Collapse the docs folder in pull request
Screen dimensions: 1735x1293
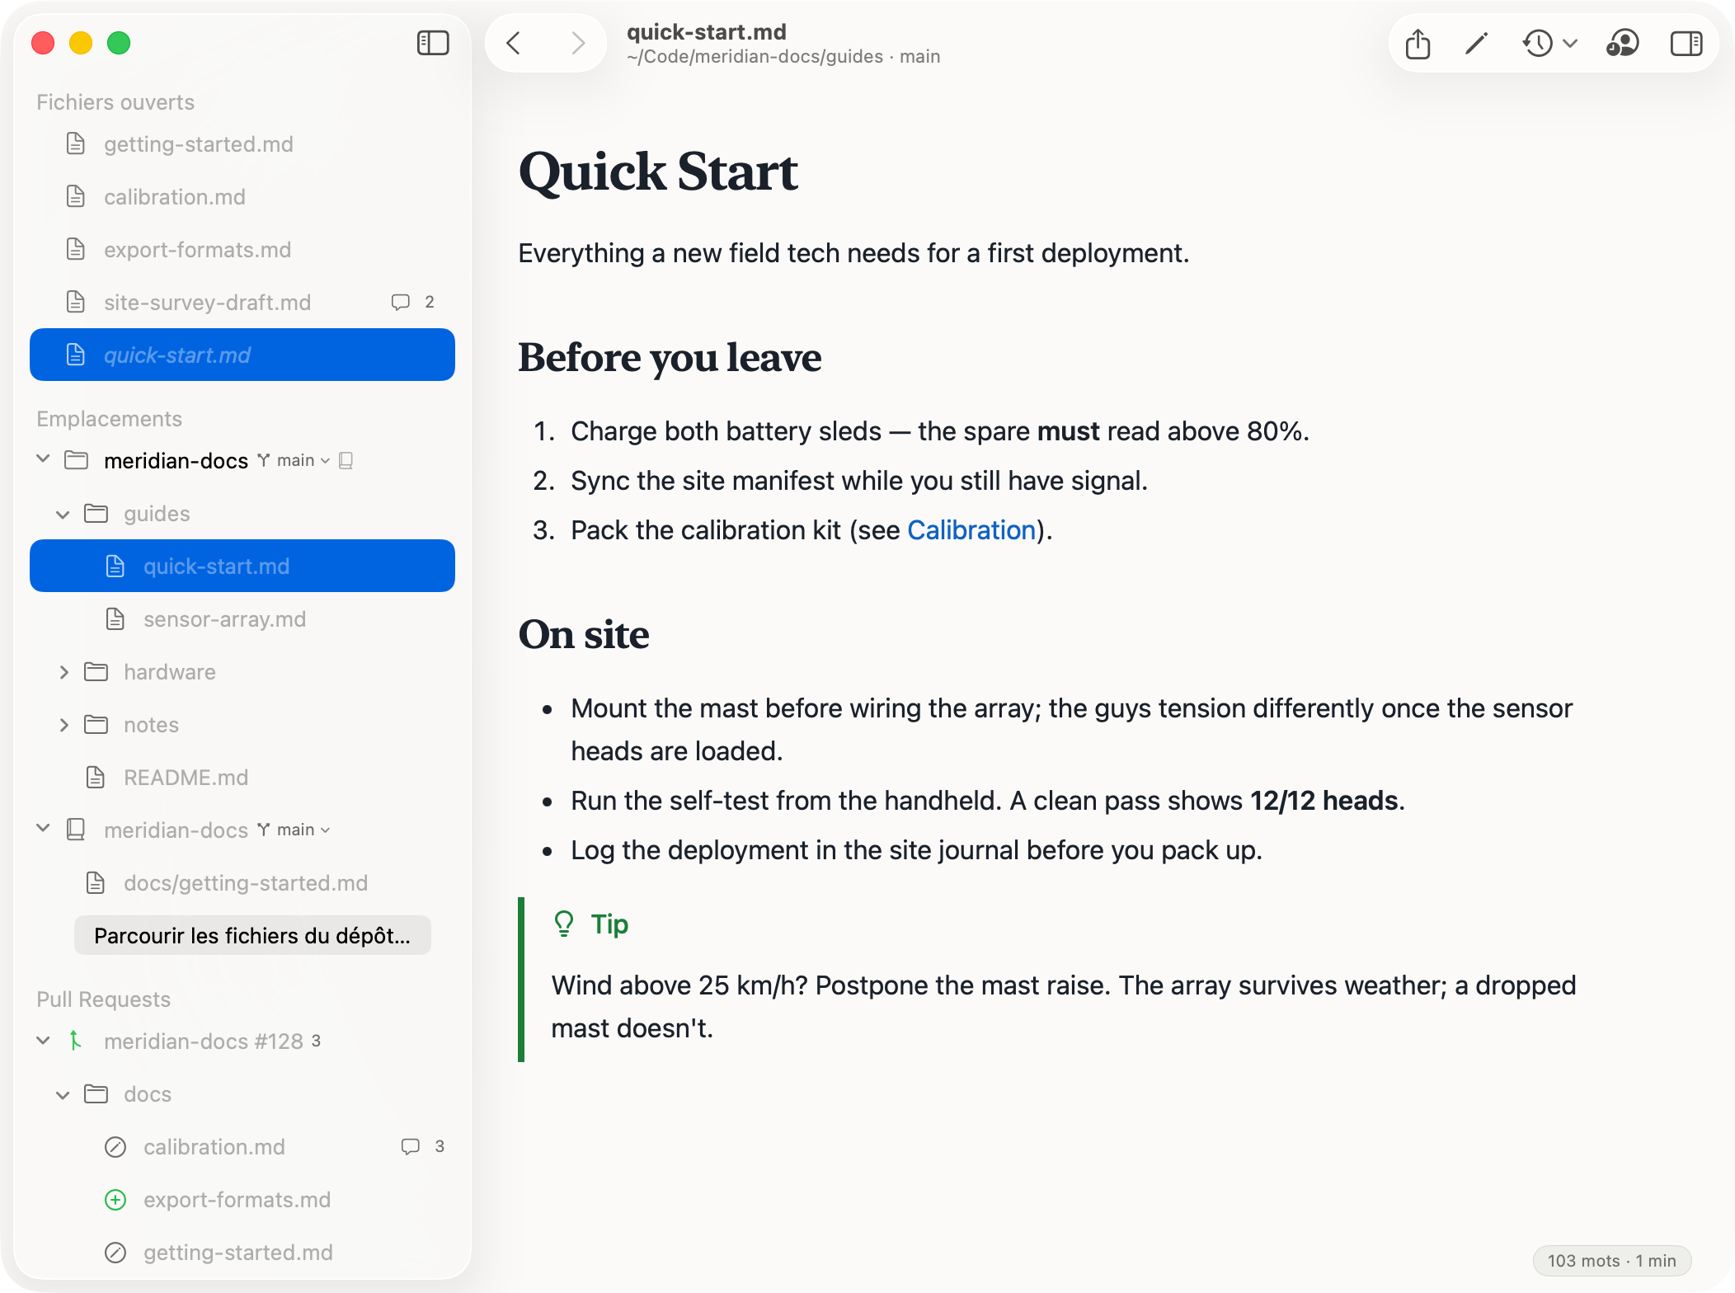tap(63, 1094)
